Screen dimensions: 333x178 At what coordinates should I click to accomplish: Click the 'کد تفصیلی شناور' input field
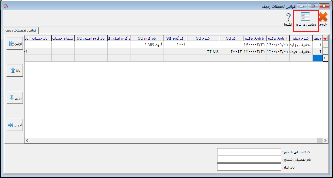click(249, 152)
